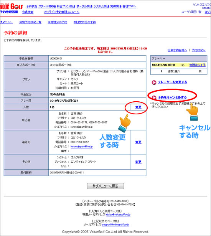Open 未処理分の予約 tab

click(57, 22)
